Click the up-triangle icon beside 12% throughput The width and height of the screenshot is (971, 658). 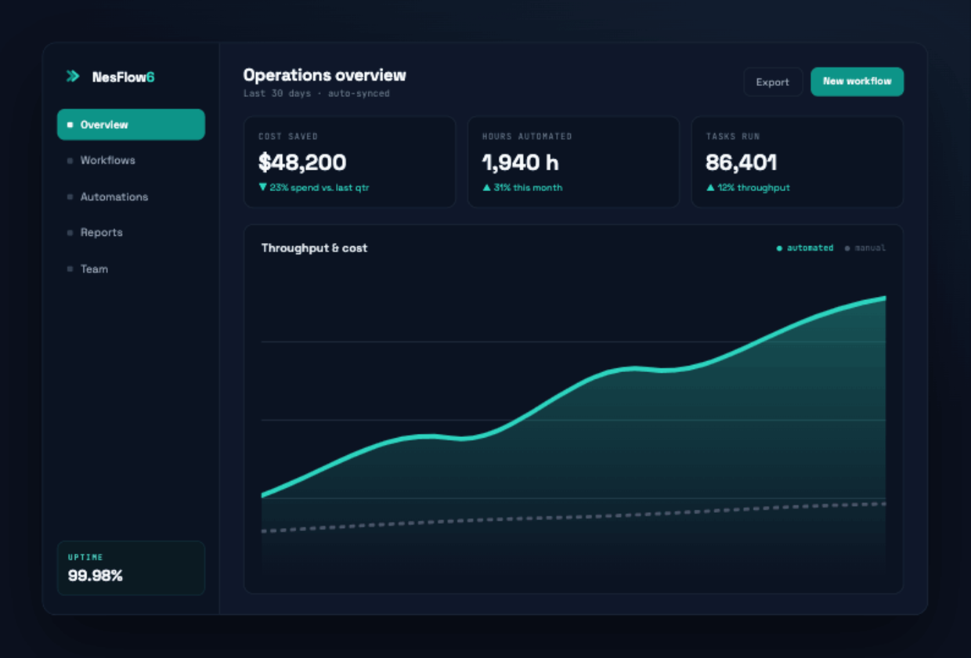(x=710, y=187)
